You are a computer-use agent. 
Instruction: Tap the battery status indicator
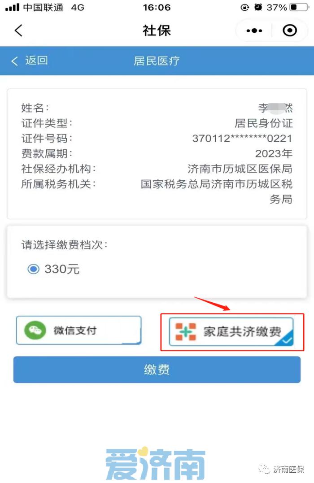point(299,7)
